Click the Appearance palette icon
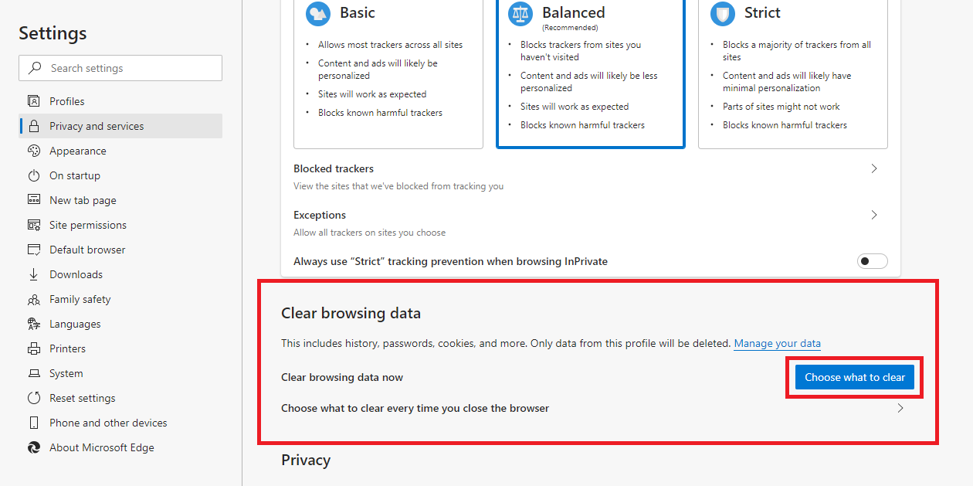Viewport: 973px width, 486px height. 34,151
